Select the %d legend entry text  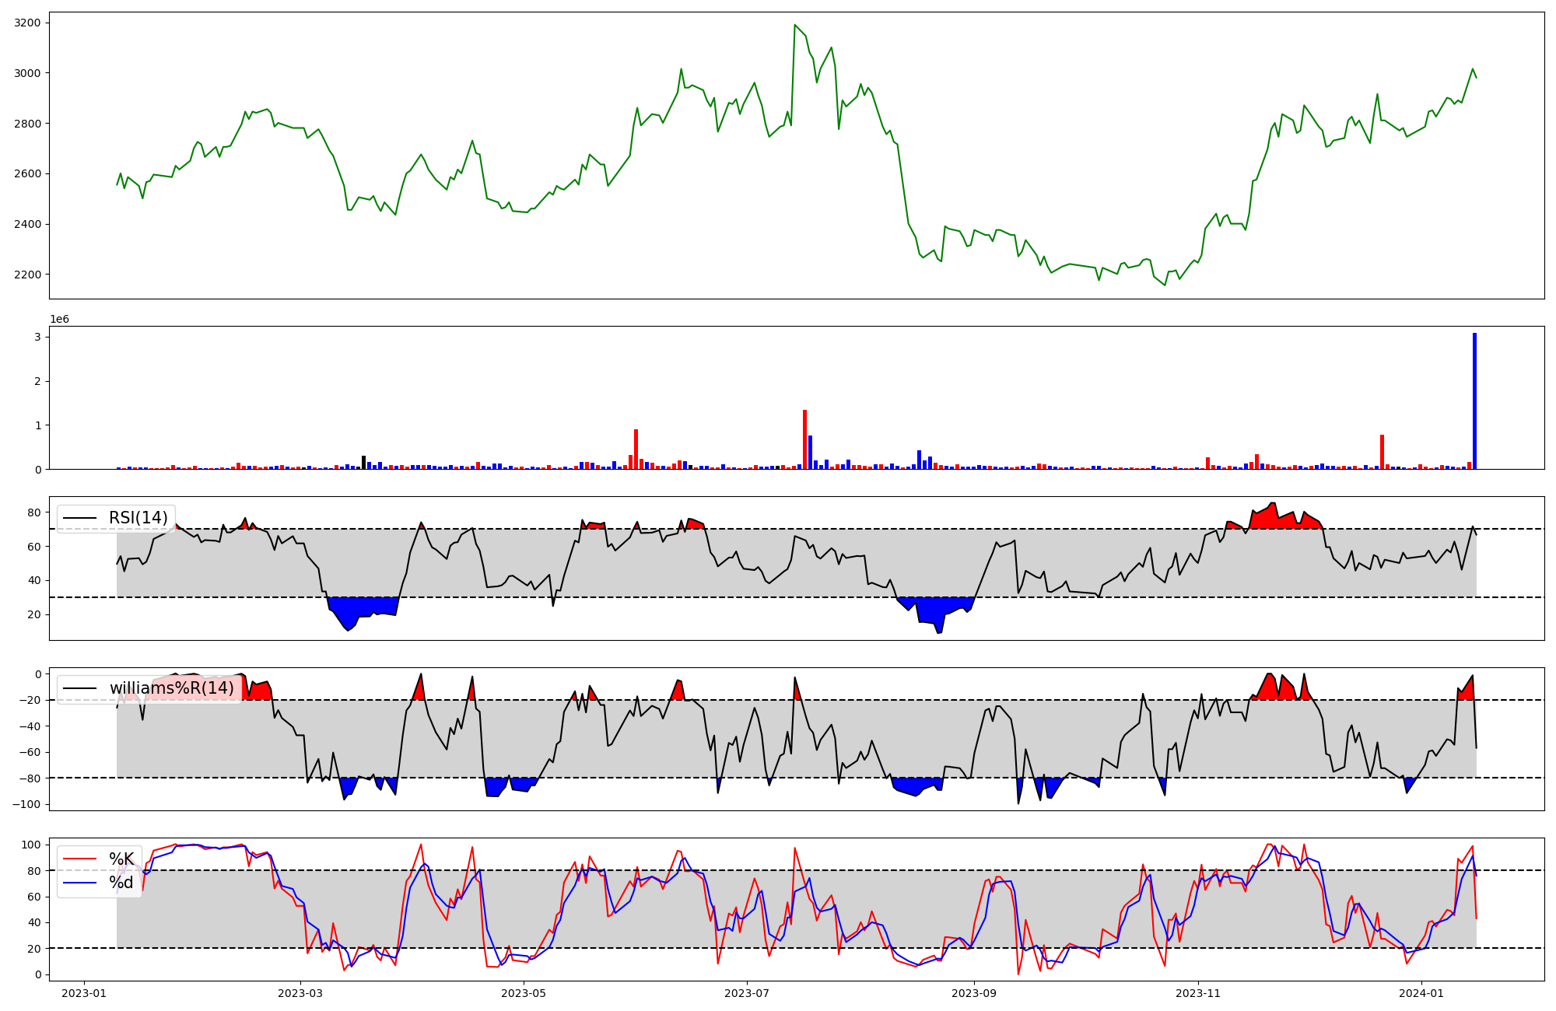(x=121, y=882)
